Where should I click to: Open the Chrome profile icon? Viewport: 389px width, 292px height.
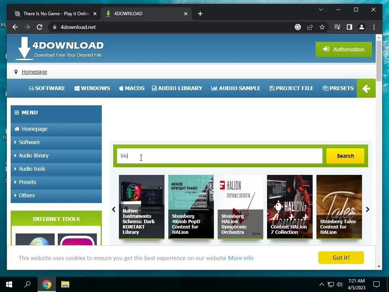[362, 27]
